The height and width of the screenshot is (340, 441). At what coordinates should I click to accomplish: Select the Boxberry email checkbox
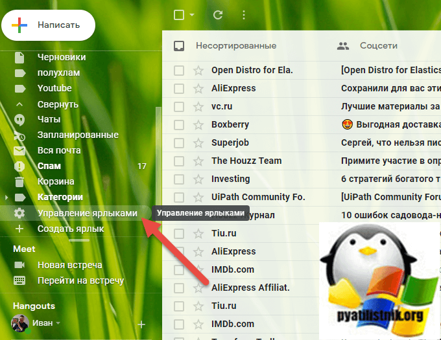coord(179,124)
